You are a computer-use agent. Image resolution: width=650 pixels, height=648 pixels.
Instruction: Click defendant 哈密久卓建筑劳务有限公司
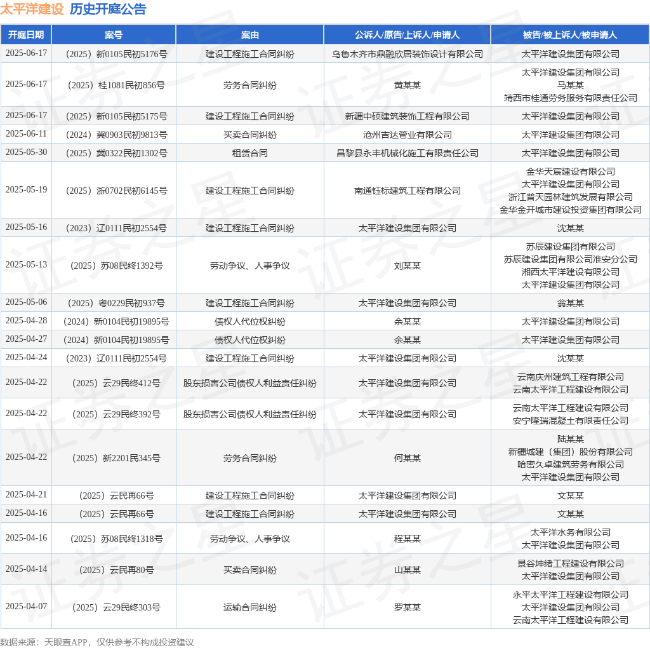[x=571, y=464]
